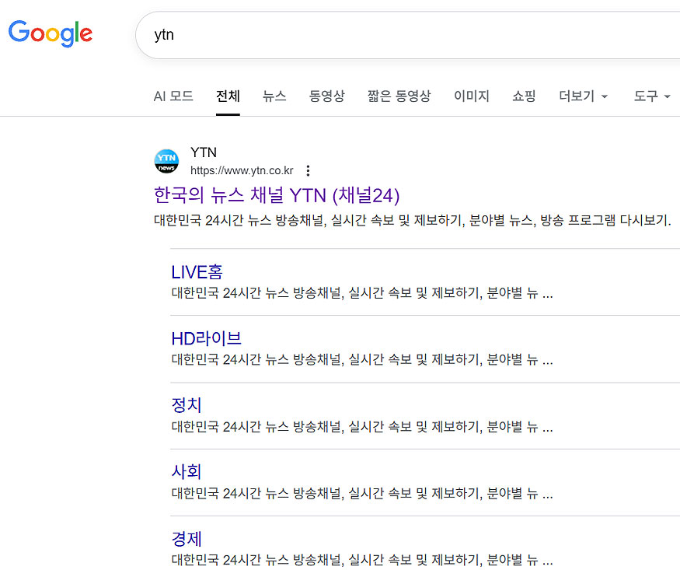Switch to the 이미지 search tab
Screen dimensions: 680x570
[x=471, y=96]
